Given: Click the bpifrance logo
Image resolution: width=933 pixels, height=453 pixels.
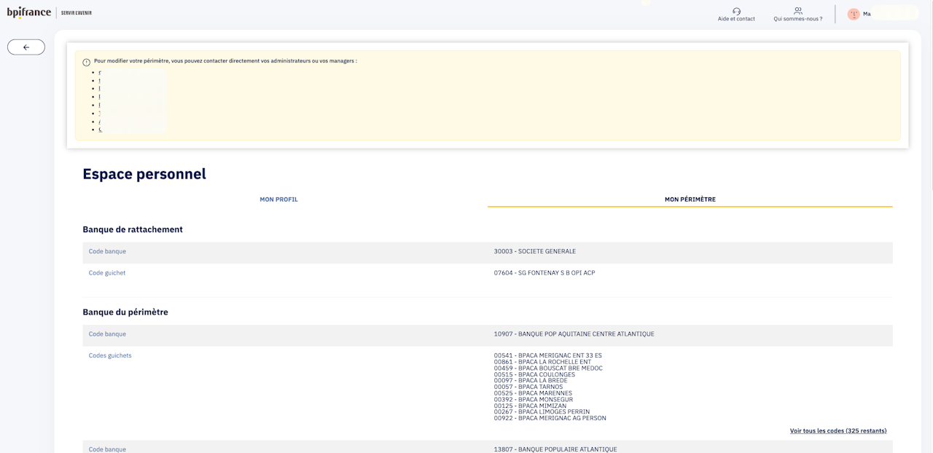Looking at the screenshot, I should click(x=29, y=12).
